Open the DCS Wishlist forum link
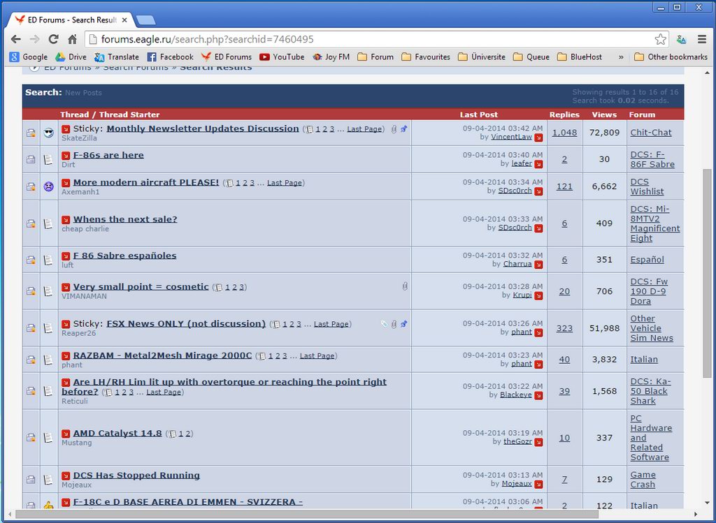 (x=647, y=186)
